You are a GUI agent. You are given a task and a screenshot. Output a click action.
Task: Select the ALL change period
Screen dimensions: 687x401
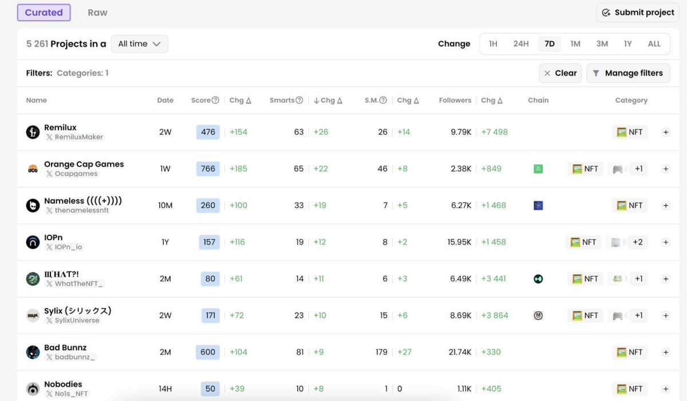coord(654,44)
